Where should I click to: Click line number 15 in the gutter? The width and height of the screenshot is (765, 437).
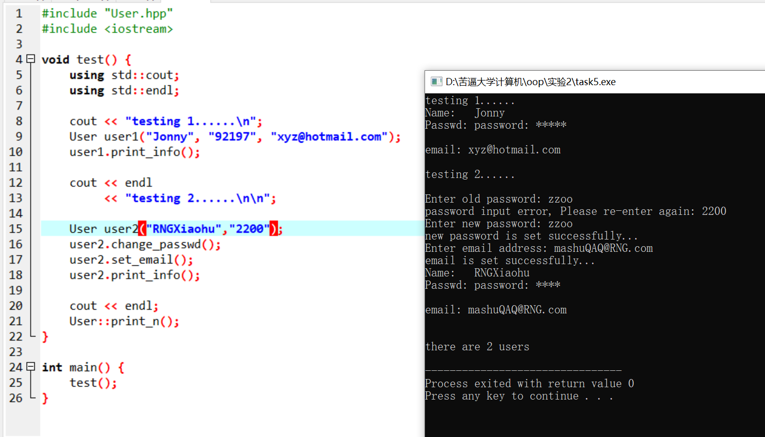point(16,229)
